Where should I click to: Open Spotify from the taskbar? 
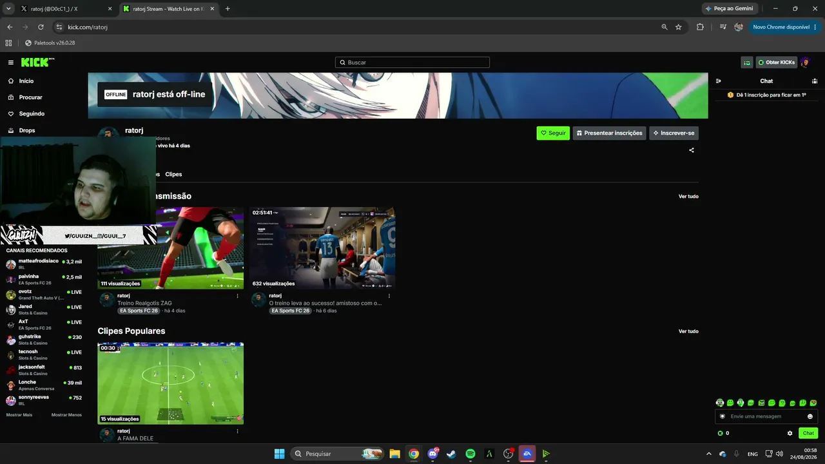[471, 454]
